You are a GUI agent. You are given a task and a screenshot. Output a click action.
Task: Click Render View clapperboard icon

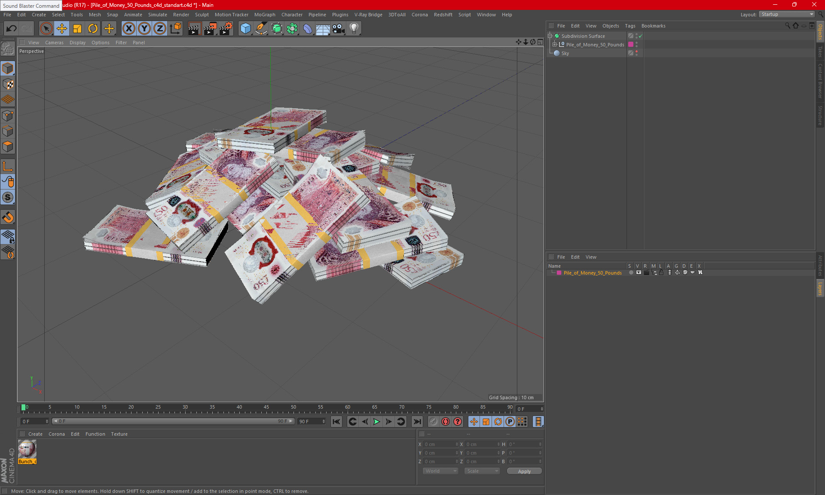[194, 29]
